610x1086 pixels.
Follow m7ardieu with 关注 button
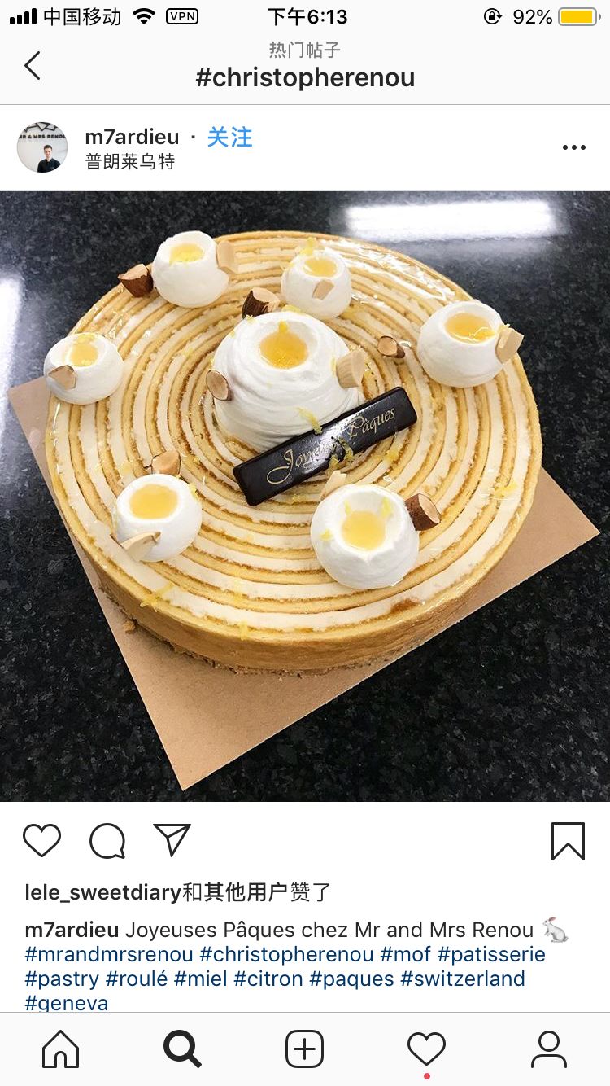click(x=230, y=137)
